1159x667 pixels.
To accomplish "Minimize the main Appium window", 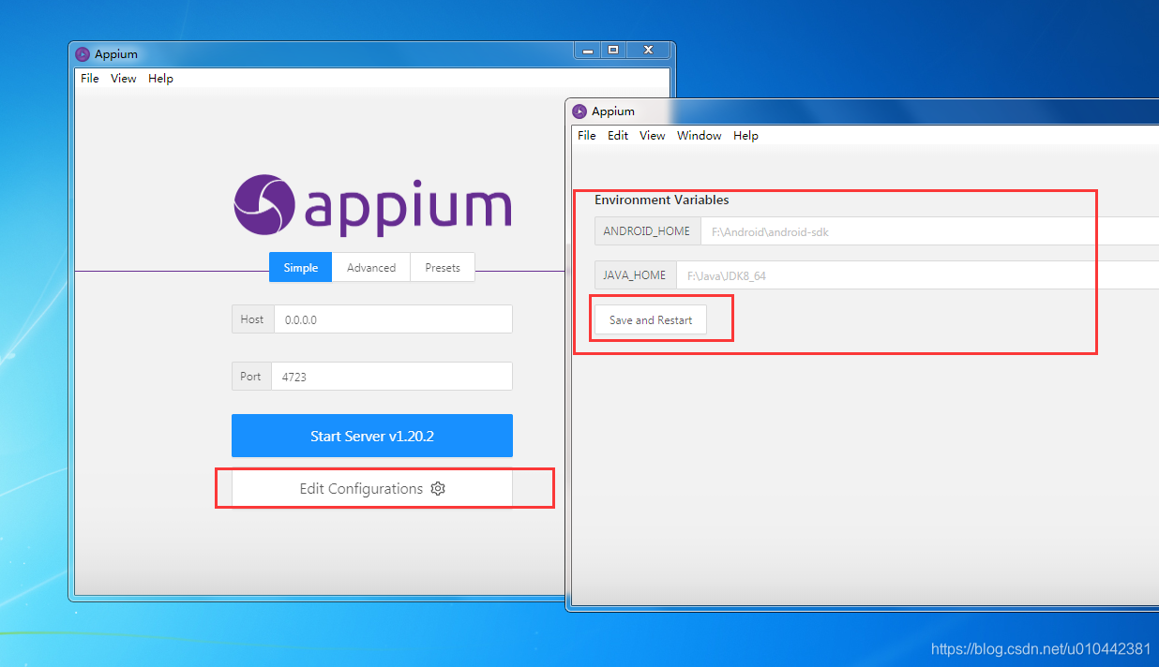I will coord(588,50).
